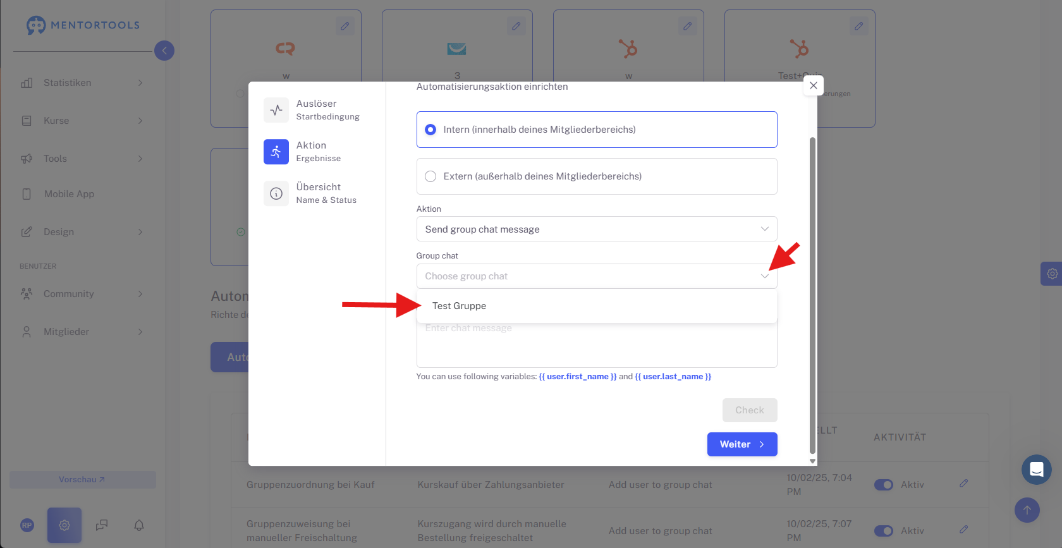
Task: Click the AKTIVITÄT column header
Action: click(900, 437)
